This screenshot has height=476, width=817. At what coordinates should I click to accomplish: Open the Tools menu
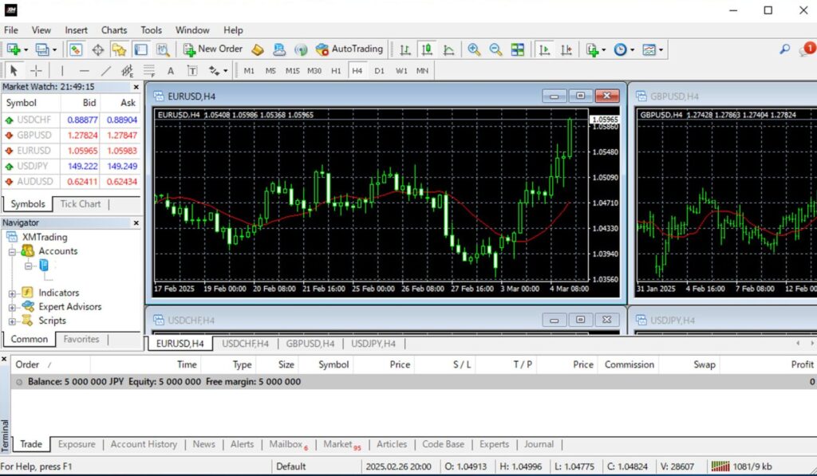pyautogui.click(x=151, y=30)
